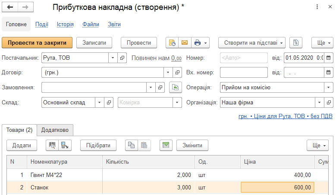The height and width of the screenshot is (195, 336).
Task: Expand the Організація dropdown list
Action: (319, 102)
